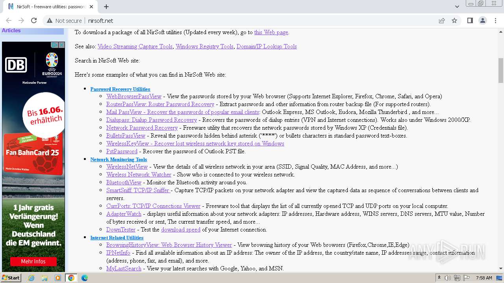Open the Action Center flag icon

tap(467, 278)
